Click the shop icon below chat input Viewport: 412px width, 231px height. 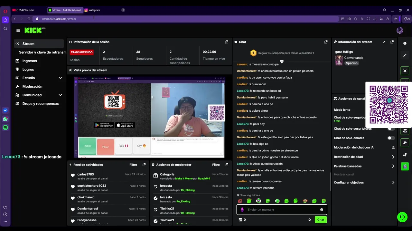click(240, 220)
